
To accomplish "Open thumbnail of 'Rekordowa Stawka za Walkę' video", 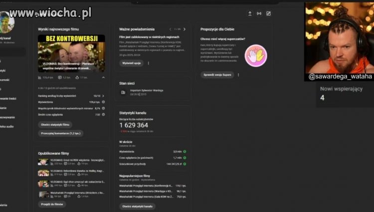I will pos(43,173).
